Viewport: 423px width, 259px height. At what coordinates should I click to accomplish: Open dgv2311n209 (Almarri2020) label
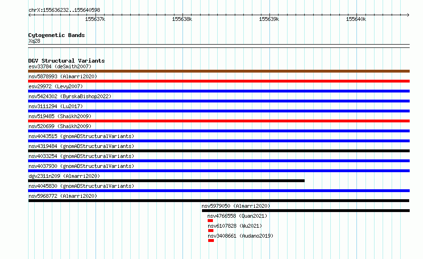[64, 176]
